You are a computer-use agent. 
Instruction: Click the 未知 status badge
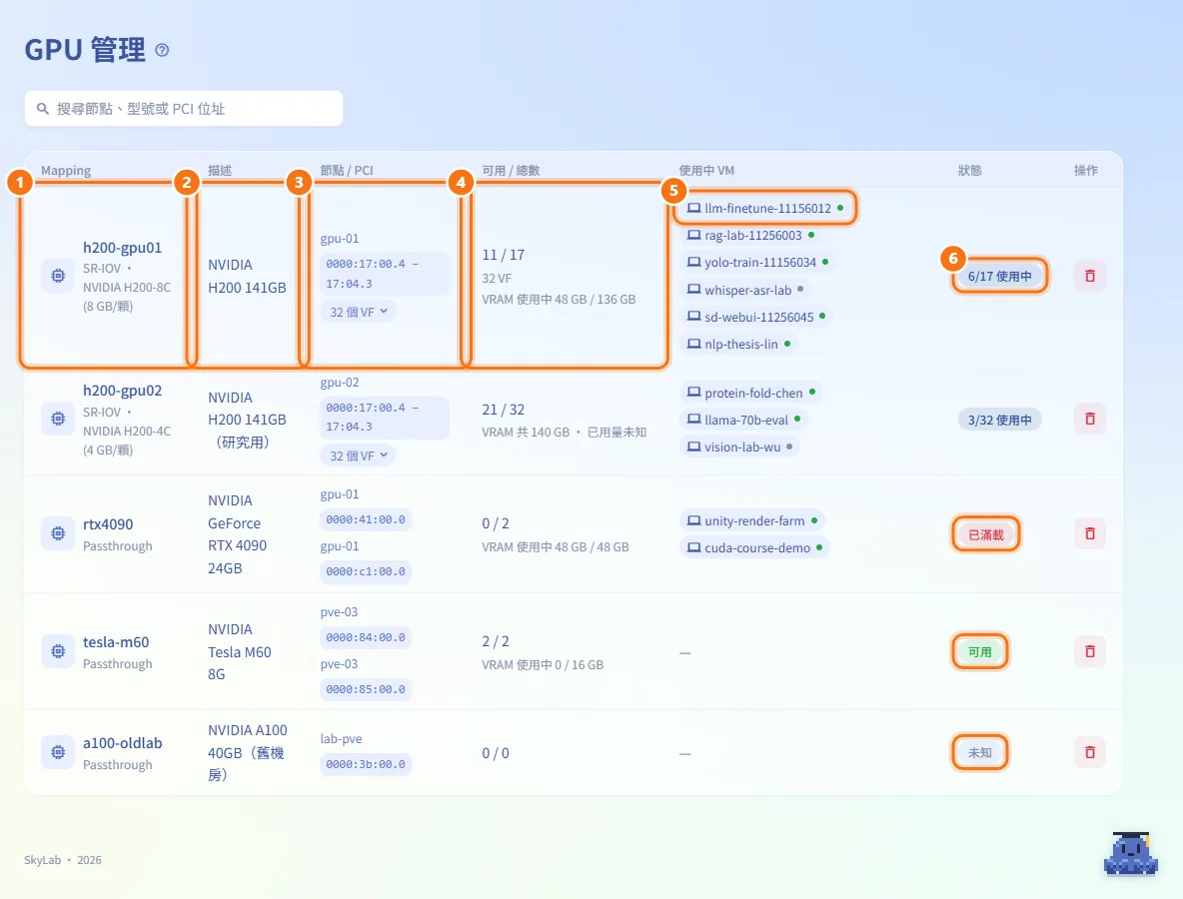click(980, 753)
